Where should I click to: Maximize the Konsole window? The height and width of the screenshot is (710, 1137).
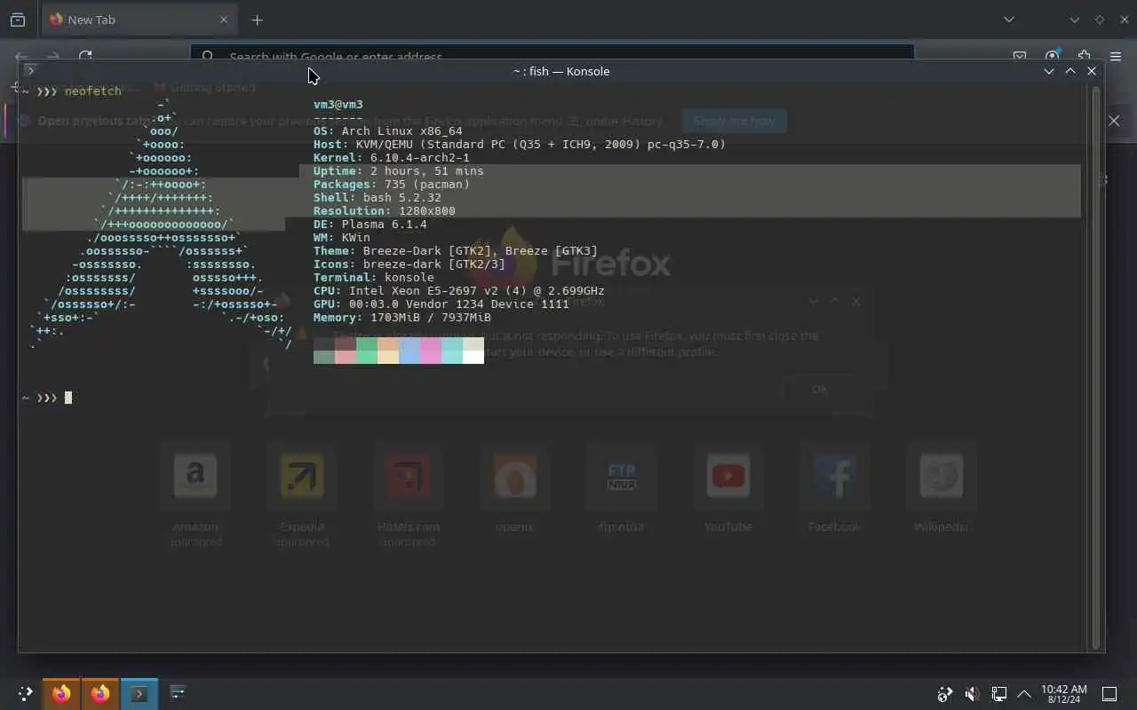point(1070,71)
